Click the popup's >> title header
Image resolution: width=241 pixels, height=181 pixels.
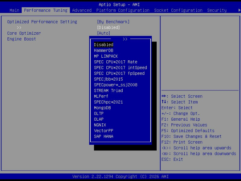125,39
